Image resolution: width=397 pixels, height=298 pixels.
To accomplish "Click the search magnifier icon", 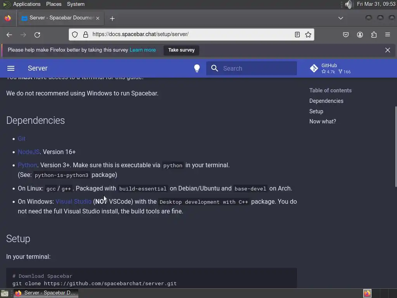I will (x=214, y=68).
